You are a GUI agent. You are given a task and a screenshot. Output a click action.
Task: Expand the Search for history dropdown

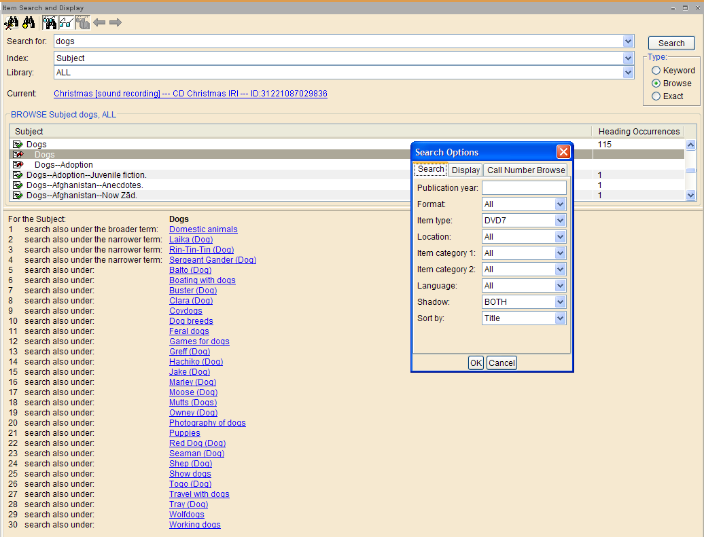(x=628, y=41)
